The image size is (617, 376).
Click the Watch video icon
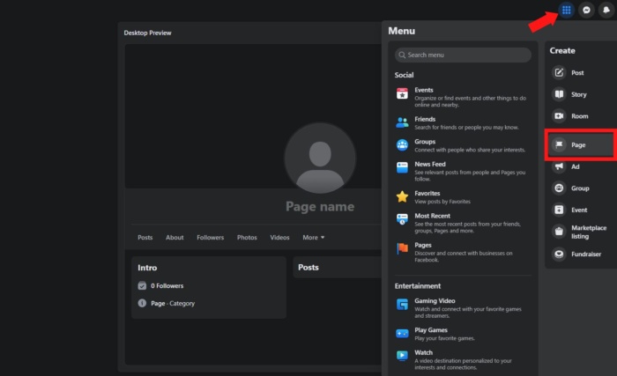(402, 356)
